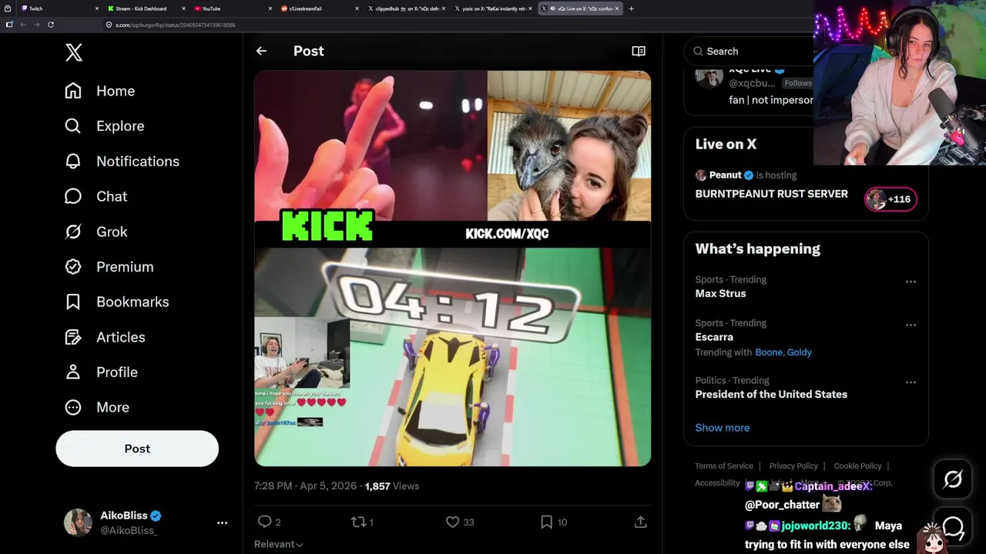Open the More menu in the sidebar
The width and height of the screenshot is (986, 554).
(x=97, y=408)
